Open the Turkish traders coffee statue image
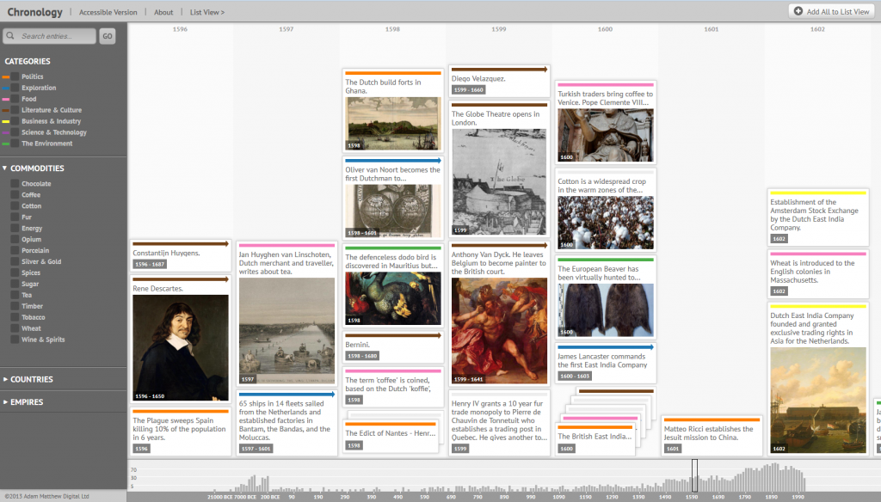This screenshot has width=881, height=502. click(606, 135)
